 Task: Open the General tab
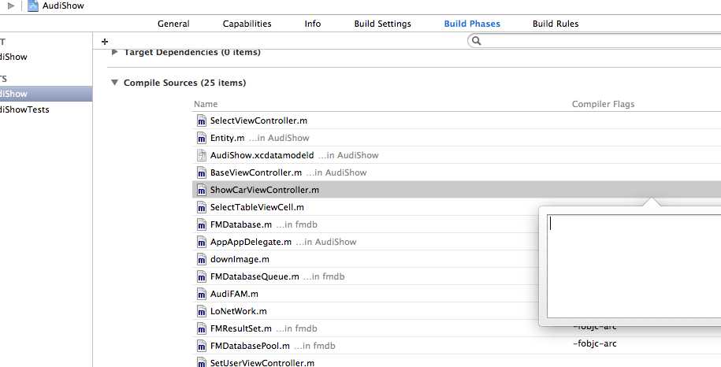pyautogui.click(x=173, y=24)
